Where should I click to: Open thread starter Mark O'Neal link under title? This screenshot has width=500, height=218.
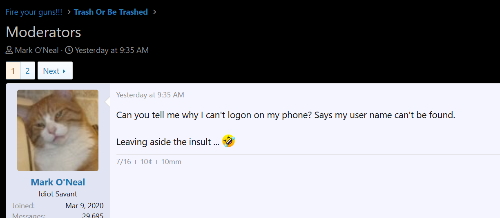pyautogui.click(x=37, y=51)
